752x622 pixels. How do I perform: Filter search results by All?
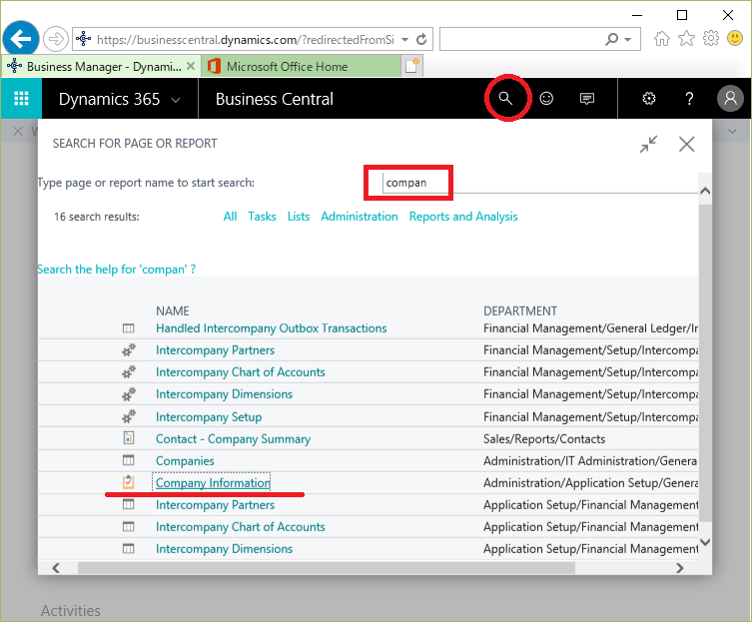[x=231, y=217]
